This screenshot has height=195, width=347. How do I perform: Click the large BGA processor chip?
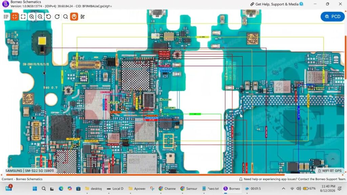(x=135, y=74)
